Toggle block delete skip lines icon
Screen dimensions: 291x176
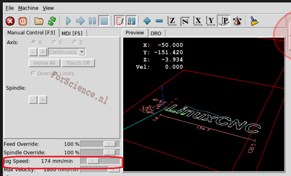tap(120, 21)
